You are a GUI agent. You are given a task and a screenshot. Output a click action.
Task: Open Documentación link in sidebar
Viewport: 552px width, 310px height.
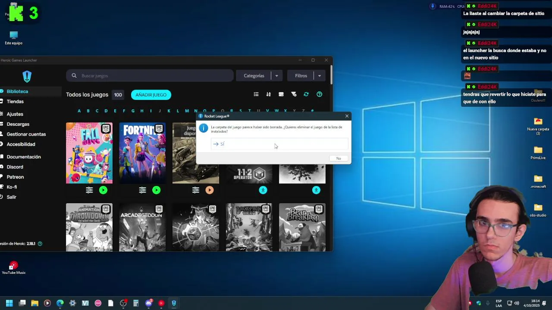24,157
